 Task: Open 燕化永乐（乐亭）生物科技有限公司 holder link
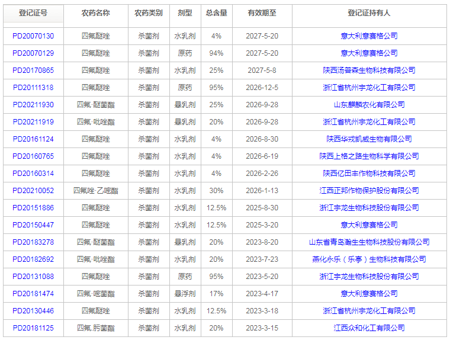click(369, 259)
